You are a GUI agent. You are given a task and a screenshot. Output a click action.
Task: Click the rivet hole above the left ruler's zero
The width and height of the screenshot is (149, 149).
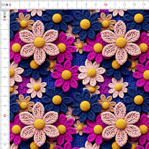pos(4,16)
